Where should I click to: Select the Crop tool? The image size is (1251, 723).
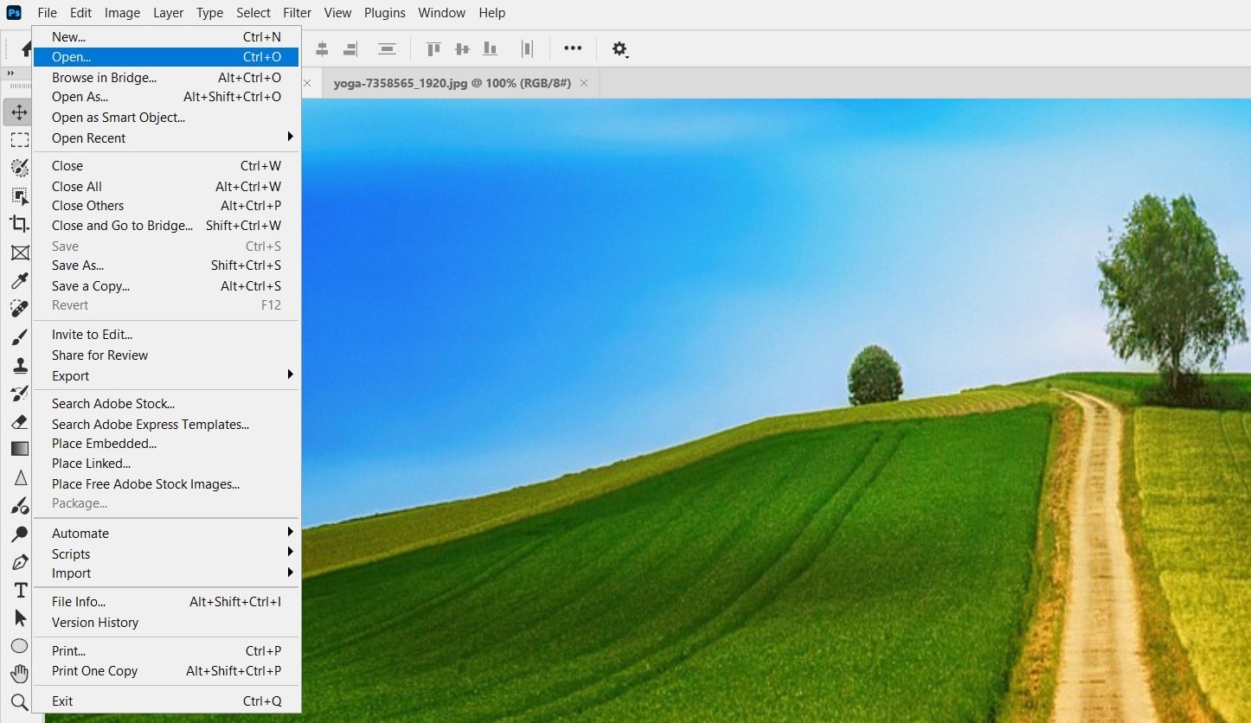pyautogui.click(x=19, y=224)
